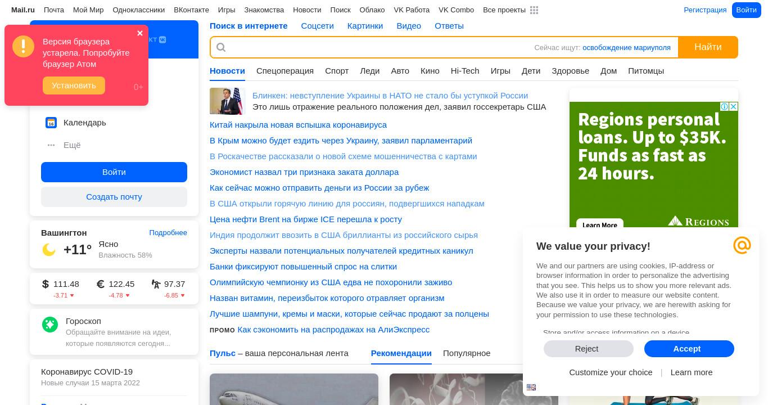The image size is (768, 405).
Task: Click the Accept cookies button
Action: [689, 349]
